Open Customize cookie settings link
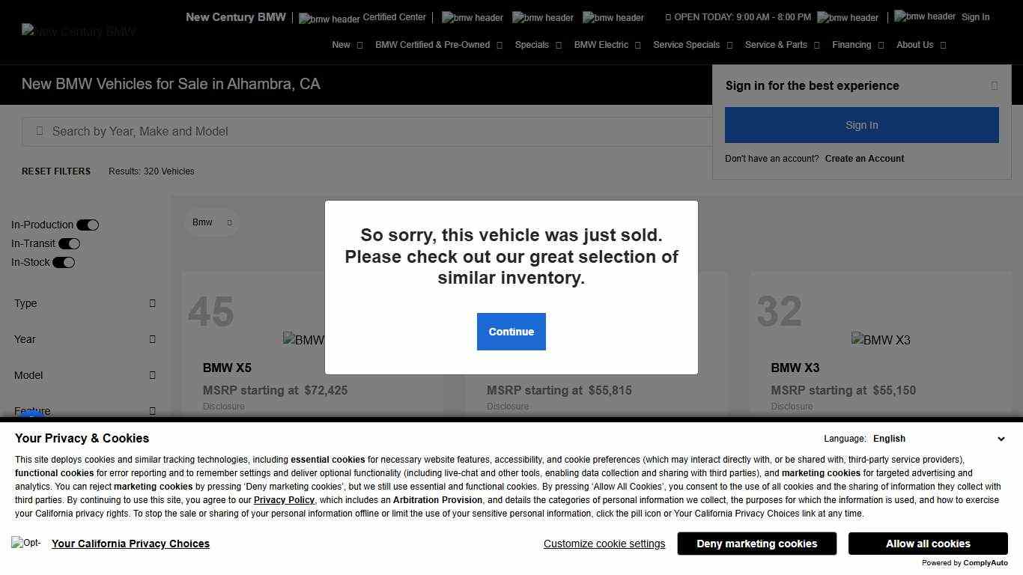Viewport: 1023px width, 575px height. click(x=604, y=544)
